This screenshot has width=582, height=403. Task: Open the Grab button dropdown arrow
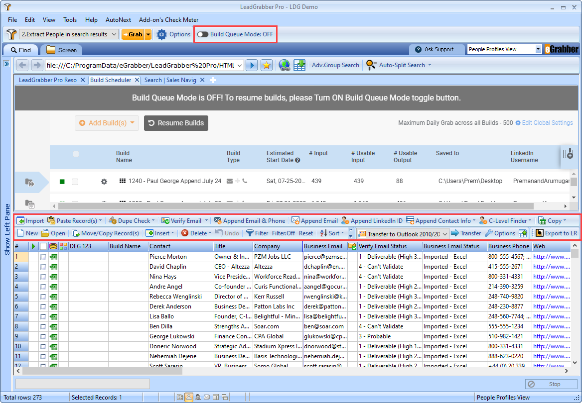[148, 34]
